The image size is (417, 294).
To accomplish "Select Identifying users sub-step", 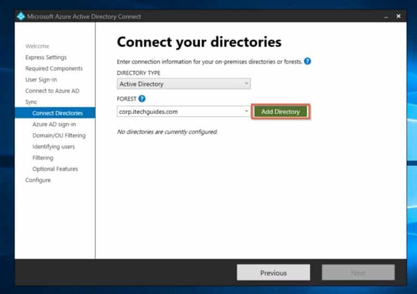I will pyautogui.click(x=53, y=147).
